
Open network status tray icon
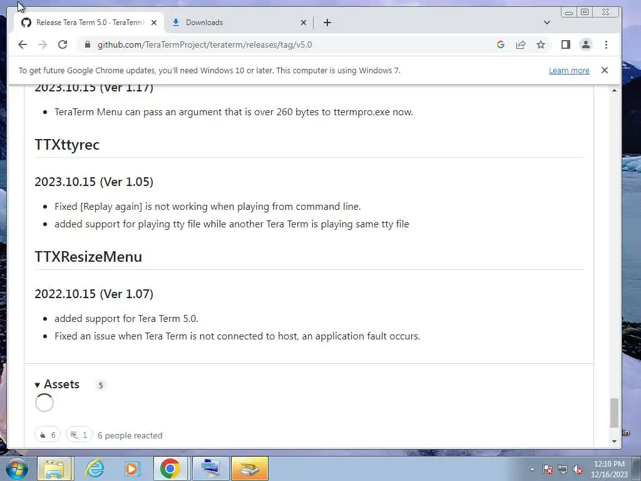[563, 469]
